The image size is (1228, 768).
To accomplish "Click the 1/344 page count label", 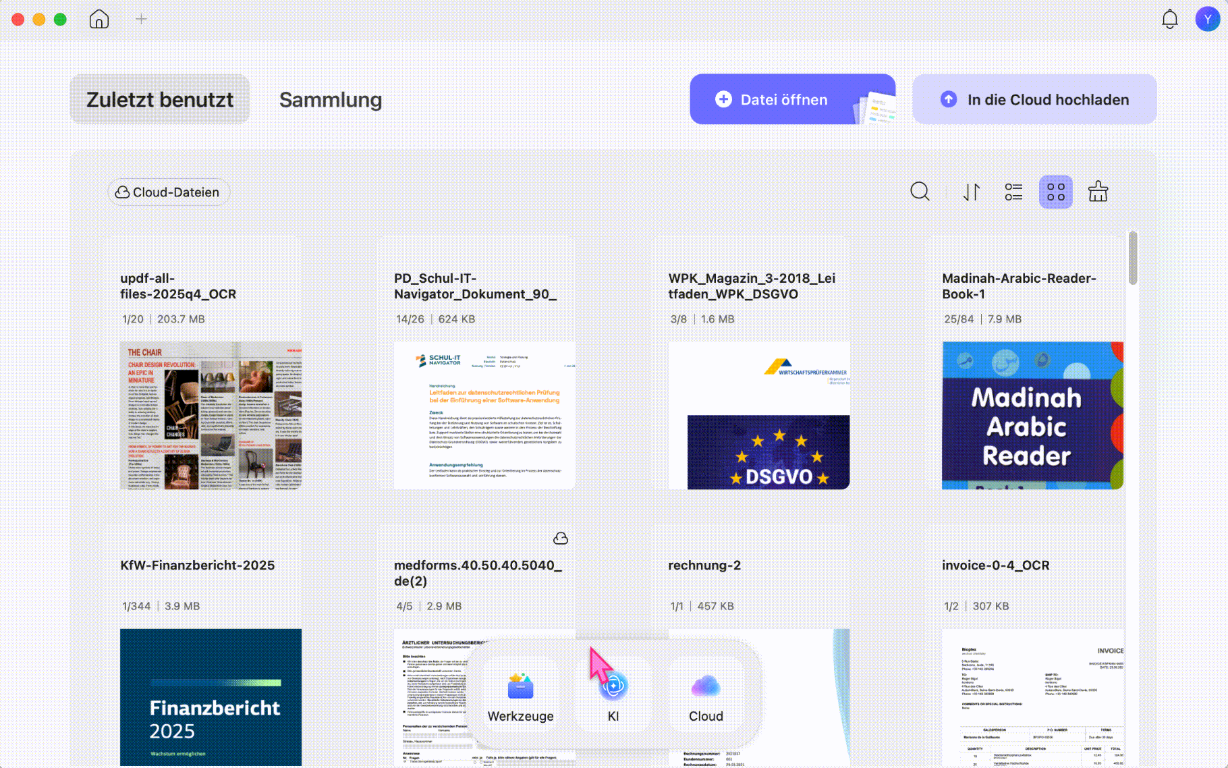I will click(x=136, y=606).
